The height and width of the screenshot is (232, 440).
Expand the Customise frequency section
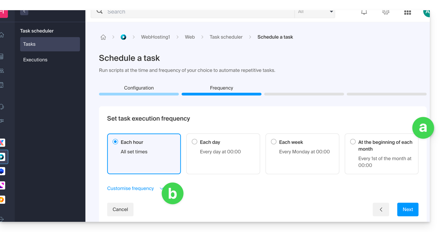pyautogui.click(x=131, y=189)
